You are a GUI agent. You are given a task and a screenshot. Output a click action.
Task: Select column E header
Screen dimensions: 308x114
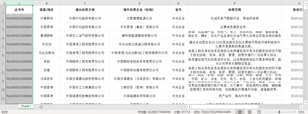178,3
